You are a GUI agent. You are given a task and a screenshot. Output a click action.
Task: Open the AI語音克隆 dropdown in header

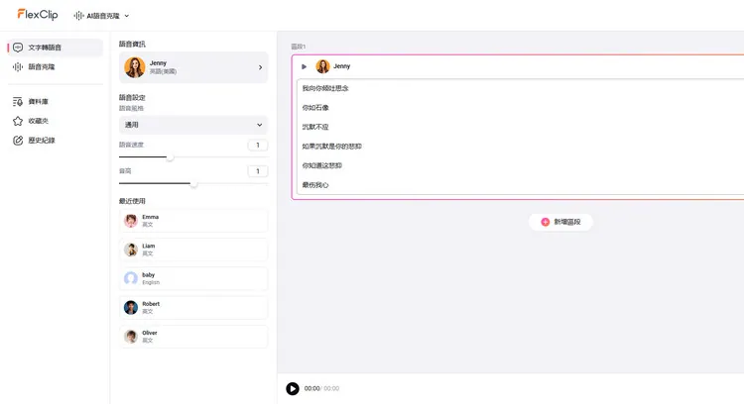pos(101,16)
